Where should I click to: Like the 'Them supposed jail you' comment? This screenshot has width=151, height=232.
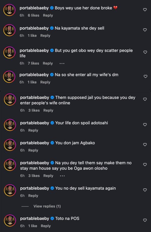click(x=145, y=99)
